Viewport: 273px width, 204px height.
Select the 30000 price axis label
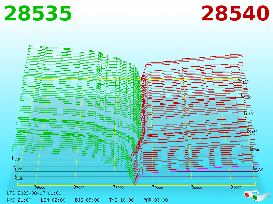pyautogui.click(x=197, y=188)
